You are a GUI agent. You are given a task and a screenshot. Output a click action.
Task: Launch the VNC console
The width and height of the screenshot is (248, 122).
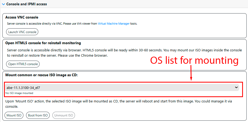[x=22, y=32]
